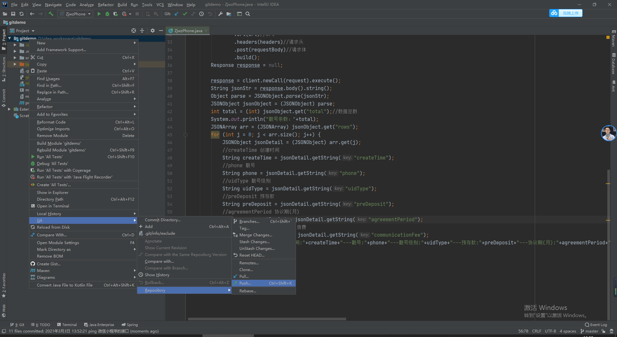Click the Synchronize/Reload toolbar icon

[x=22, y=14]
